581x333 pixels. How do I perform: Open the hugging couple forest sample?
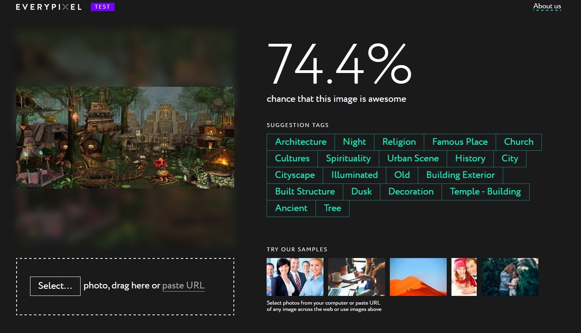click(510, 277)
